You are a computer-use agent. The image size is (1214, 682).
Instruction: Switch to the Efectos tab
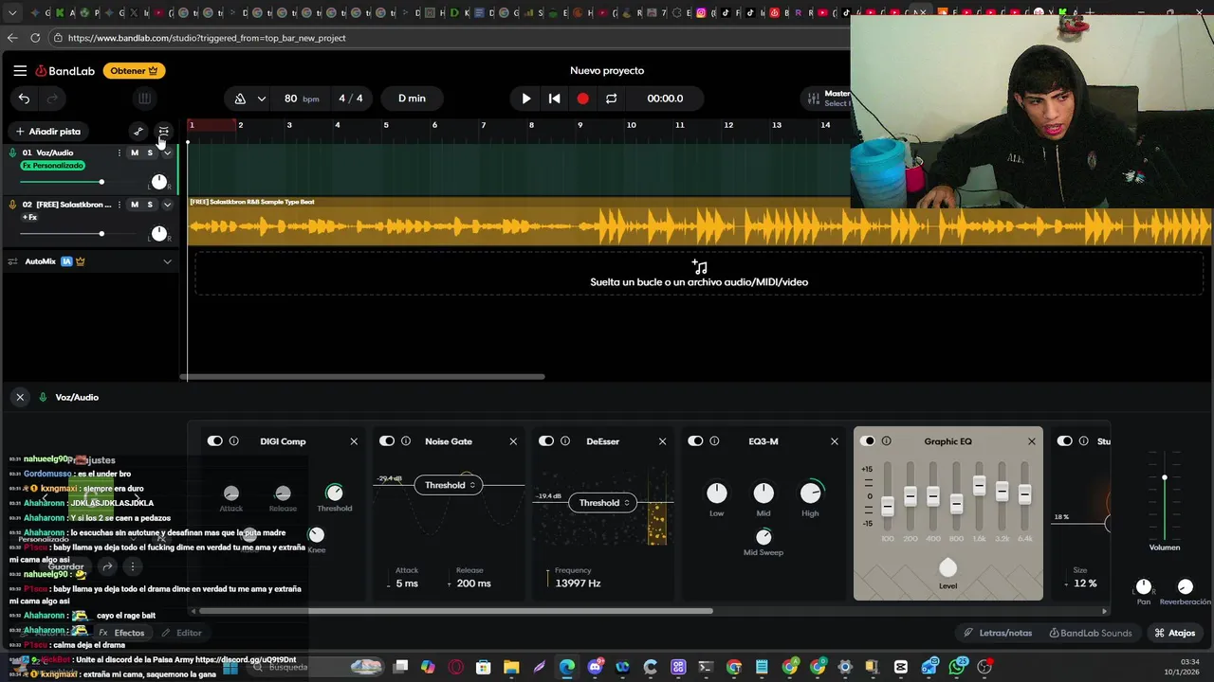121,633
